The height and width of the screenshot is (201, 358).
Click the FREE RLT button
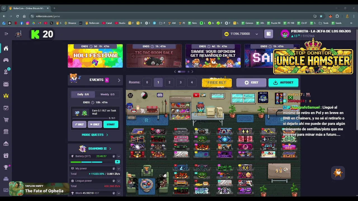217,83
